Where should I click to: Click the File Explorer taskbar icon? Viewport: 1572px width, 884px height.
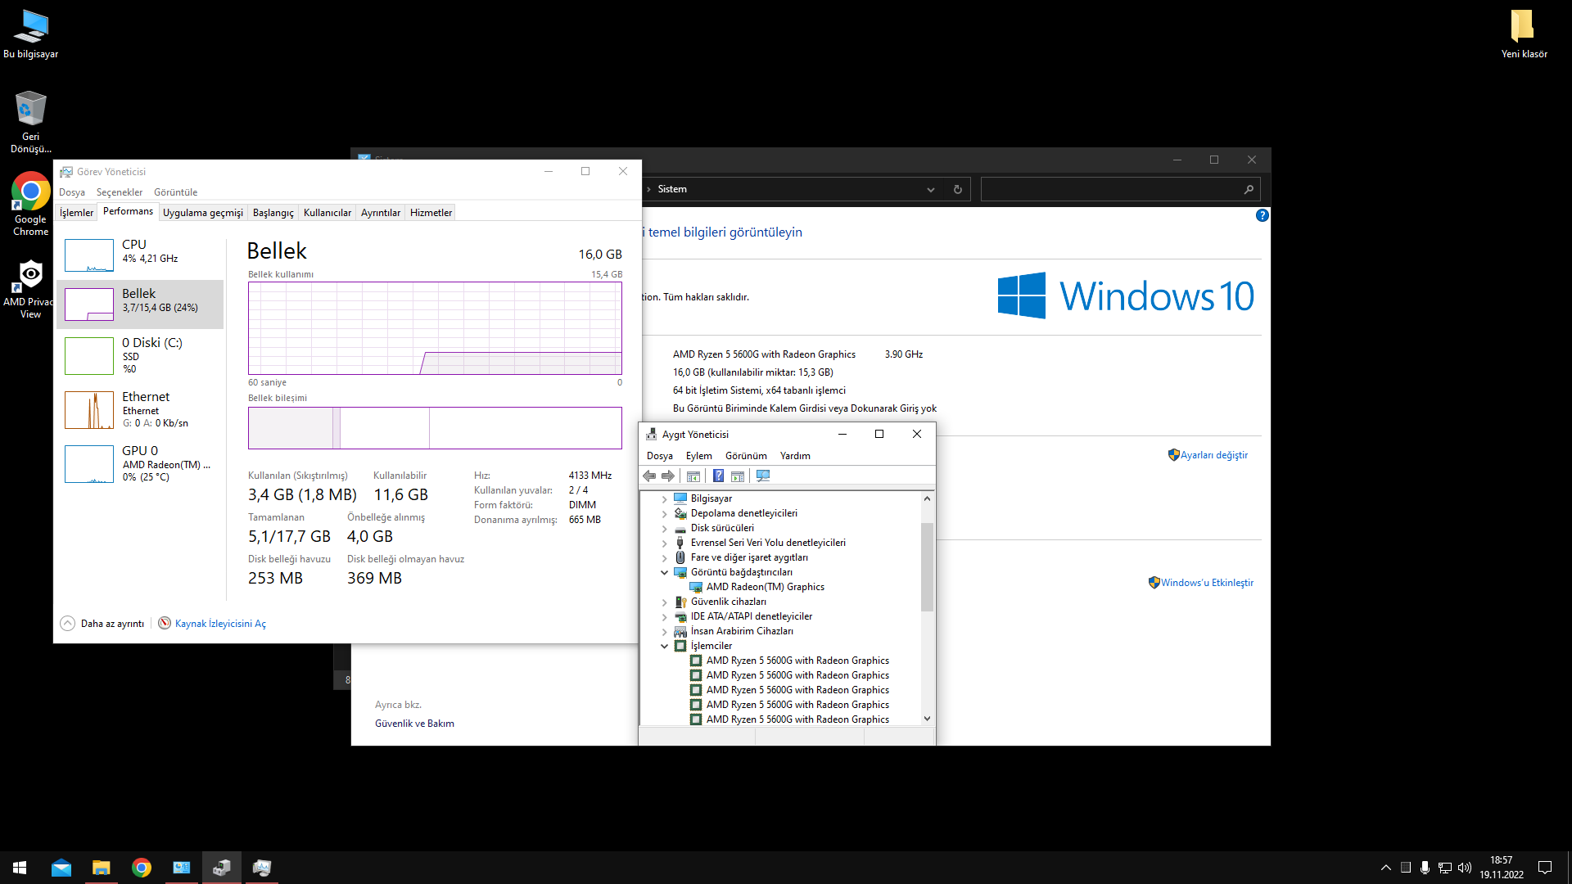[101, 868]
